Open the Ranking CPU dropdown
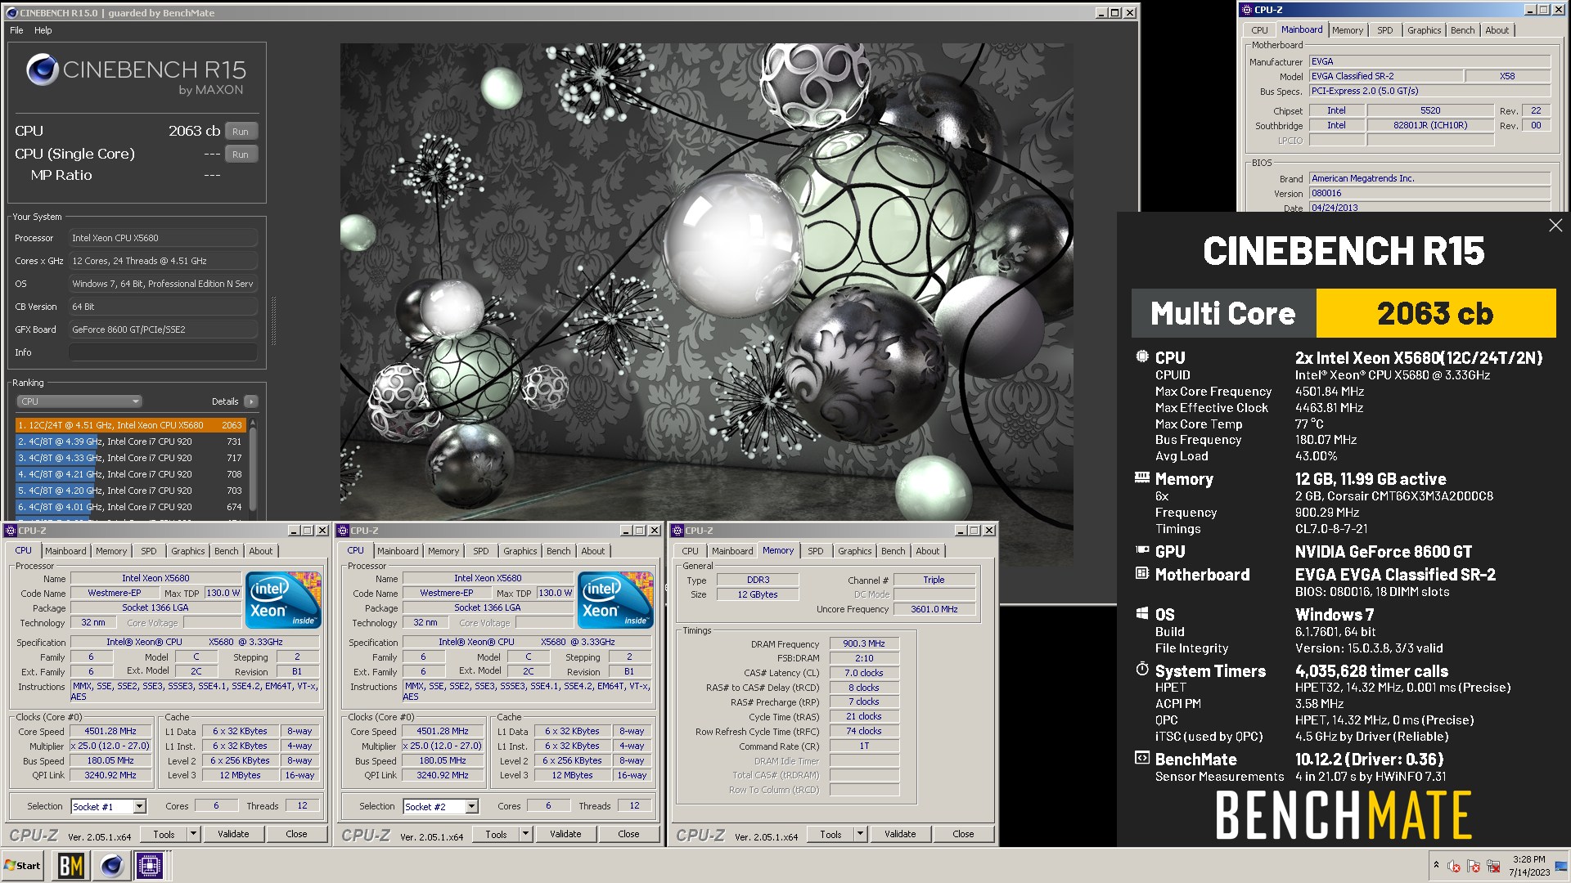The image size is (1571, 883). tap(79, 401)
